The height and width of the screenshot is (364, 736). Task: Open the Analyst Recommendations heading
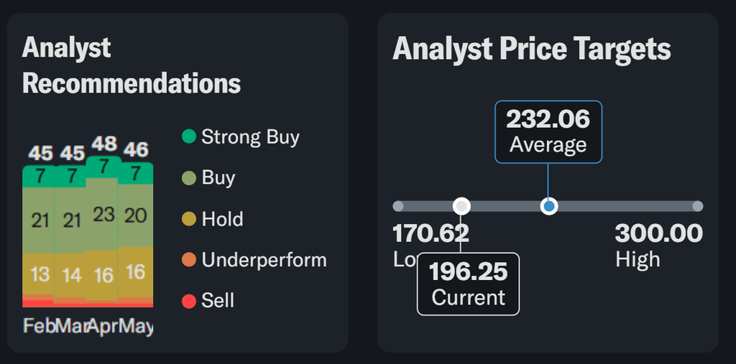(x=131, y=66)
